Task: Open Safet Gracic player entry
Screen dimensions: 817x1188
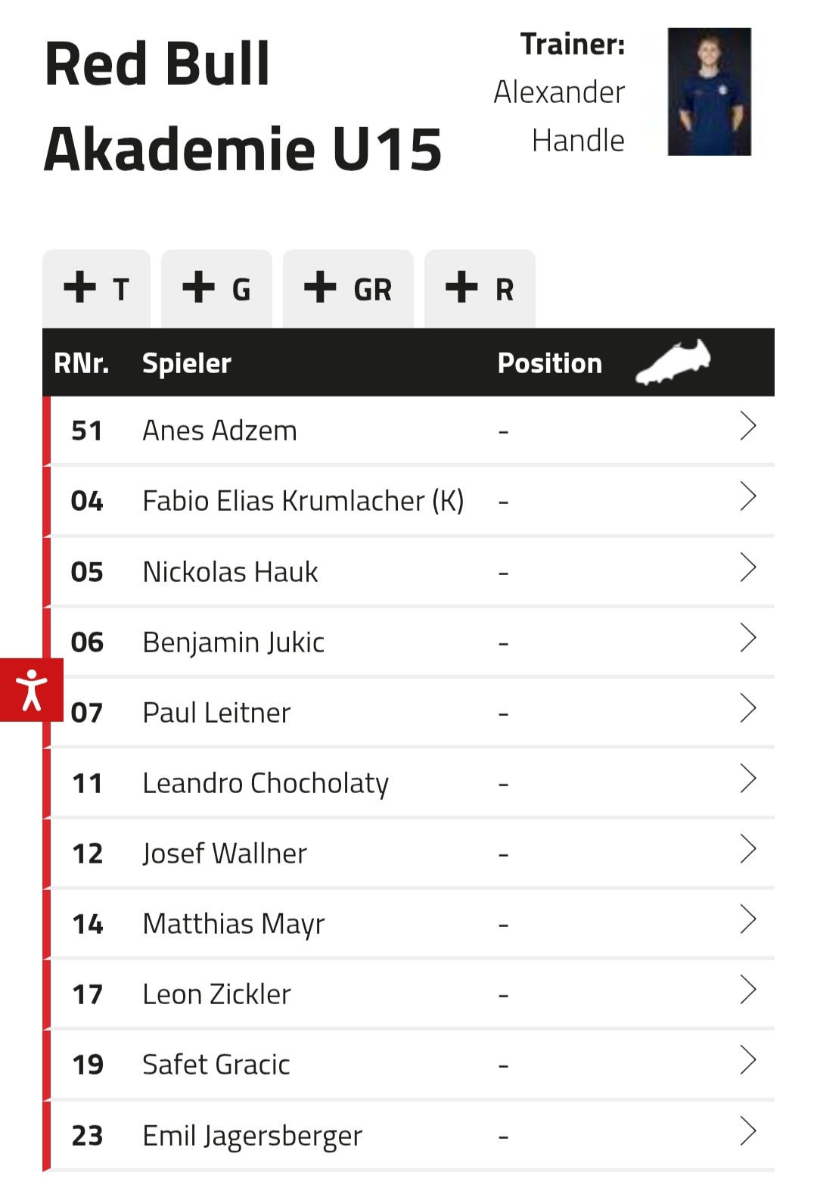Action: click(x=216, y=1065)
